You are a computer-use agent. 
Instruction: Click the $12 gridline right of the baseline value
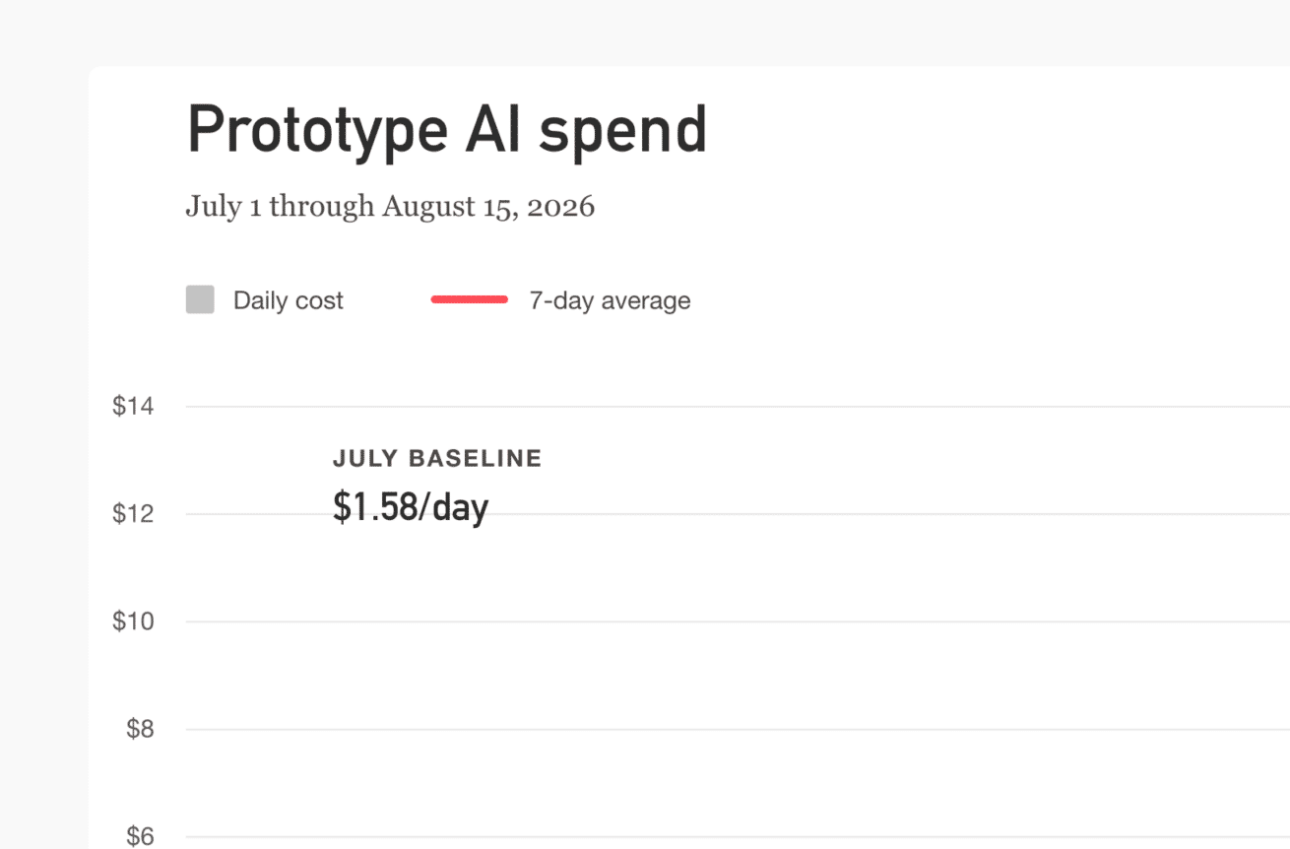(x=889, y=513)
